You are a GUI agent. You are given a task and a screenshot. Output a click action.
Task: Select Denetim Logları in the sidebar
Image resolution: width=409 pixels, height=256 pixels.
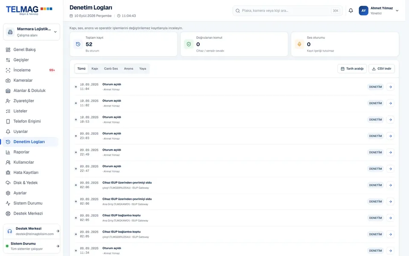point(29,142)
